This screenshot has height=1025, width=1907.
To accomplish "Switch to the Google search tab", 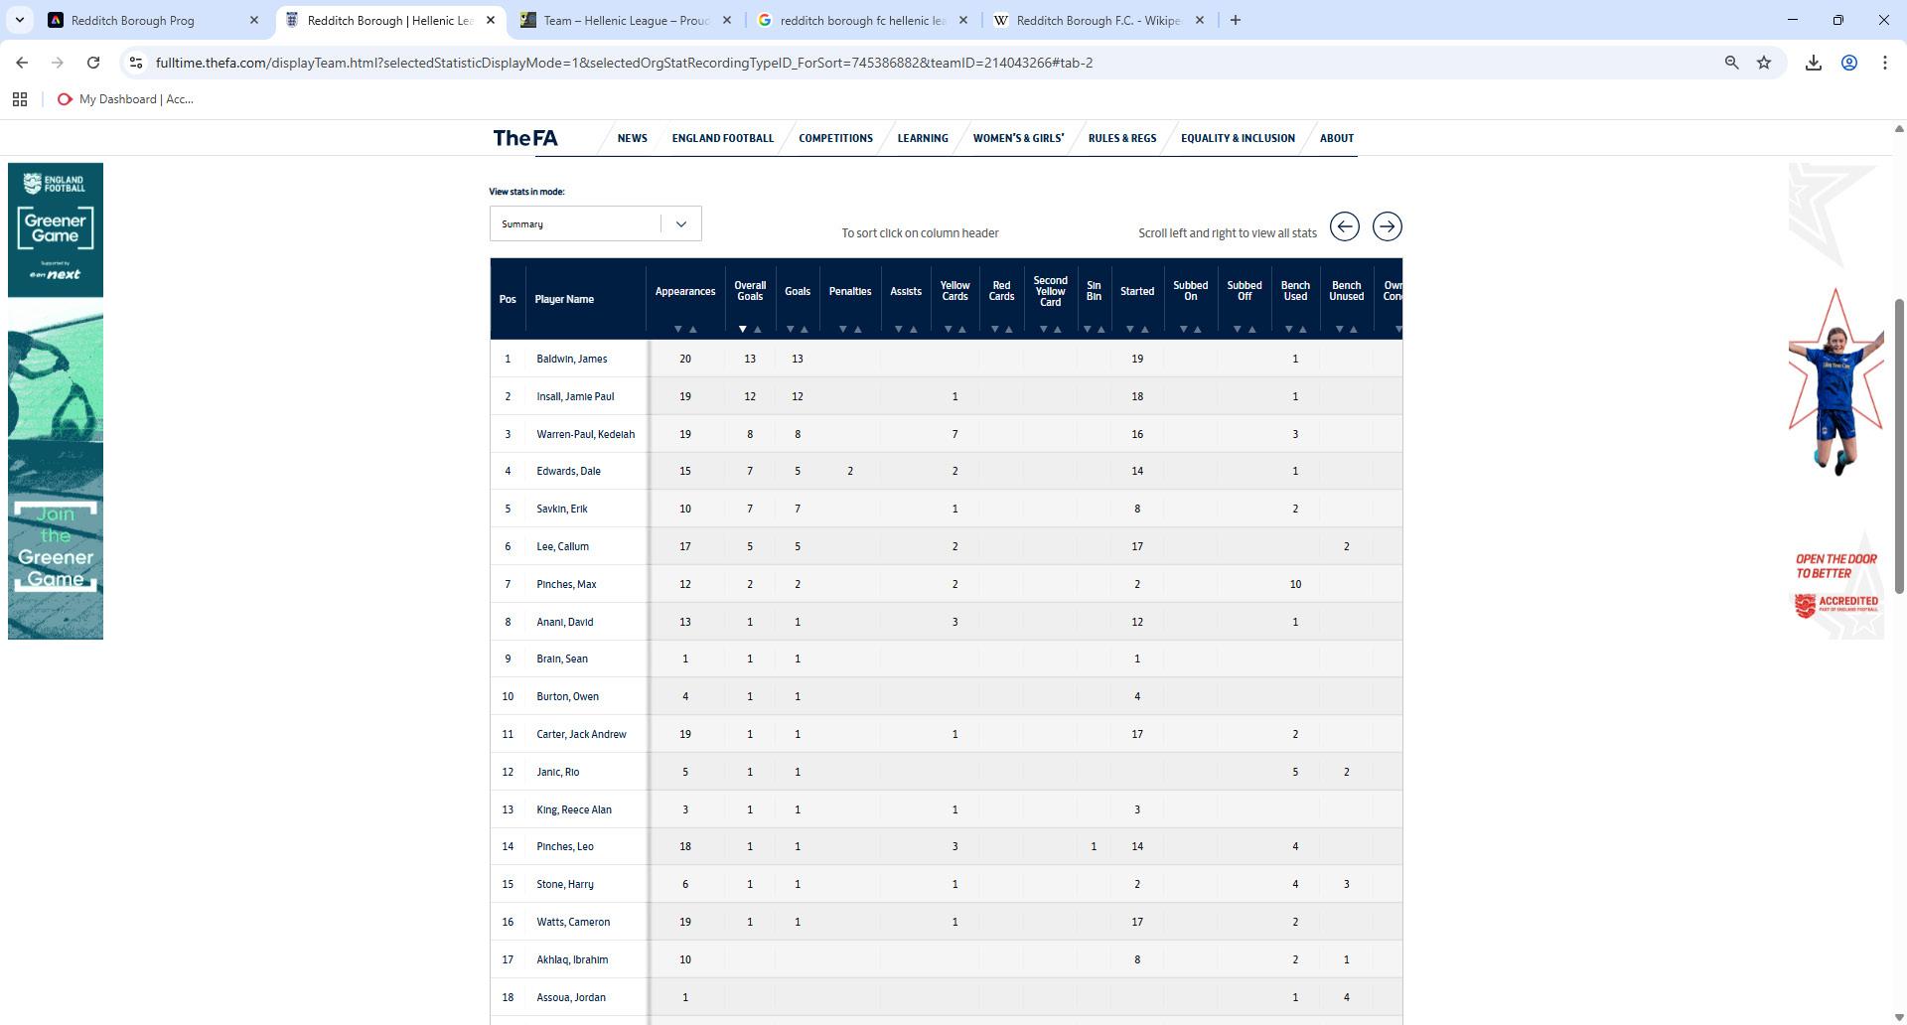I will pos(862,20).
